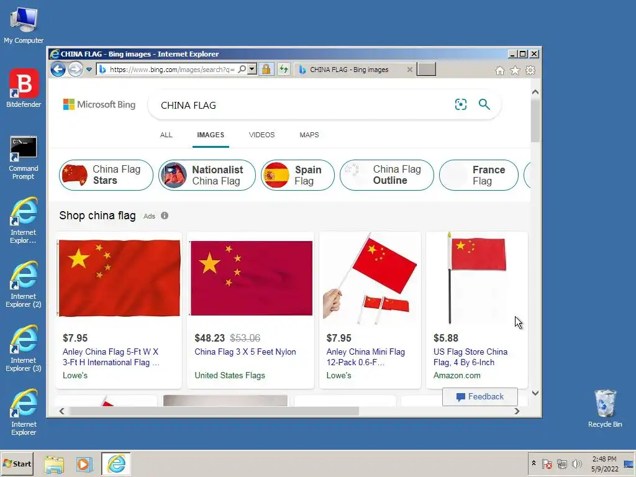636x477 pixels.
Task: Select the Internet Explorer (3) shortcut
Action: pos(24,349)
